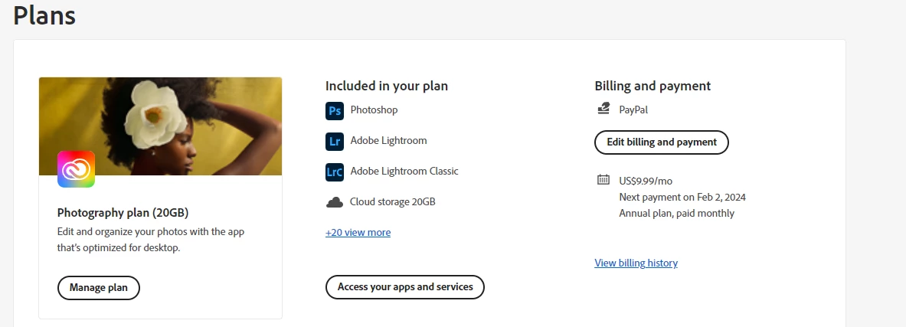Screen dimensions: 906x327
Task: Open View billing history link
Action: click(636, 263)
